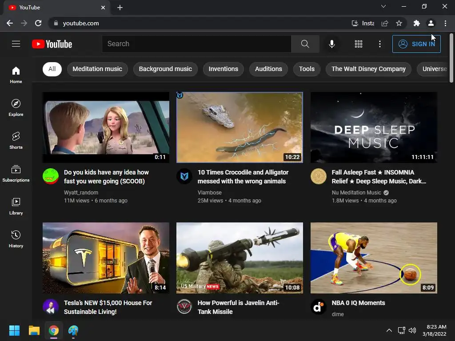Select the All filter chip
The height and width of the screenshot is (341, 455).
click(x=52, y=69)
